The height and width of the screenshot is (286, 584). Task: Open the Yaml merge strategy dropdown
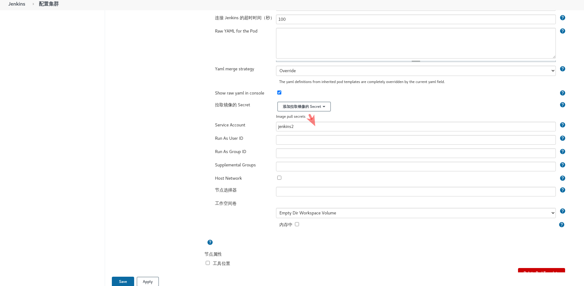(415, 71)
